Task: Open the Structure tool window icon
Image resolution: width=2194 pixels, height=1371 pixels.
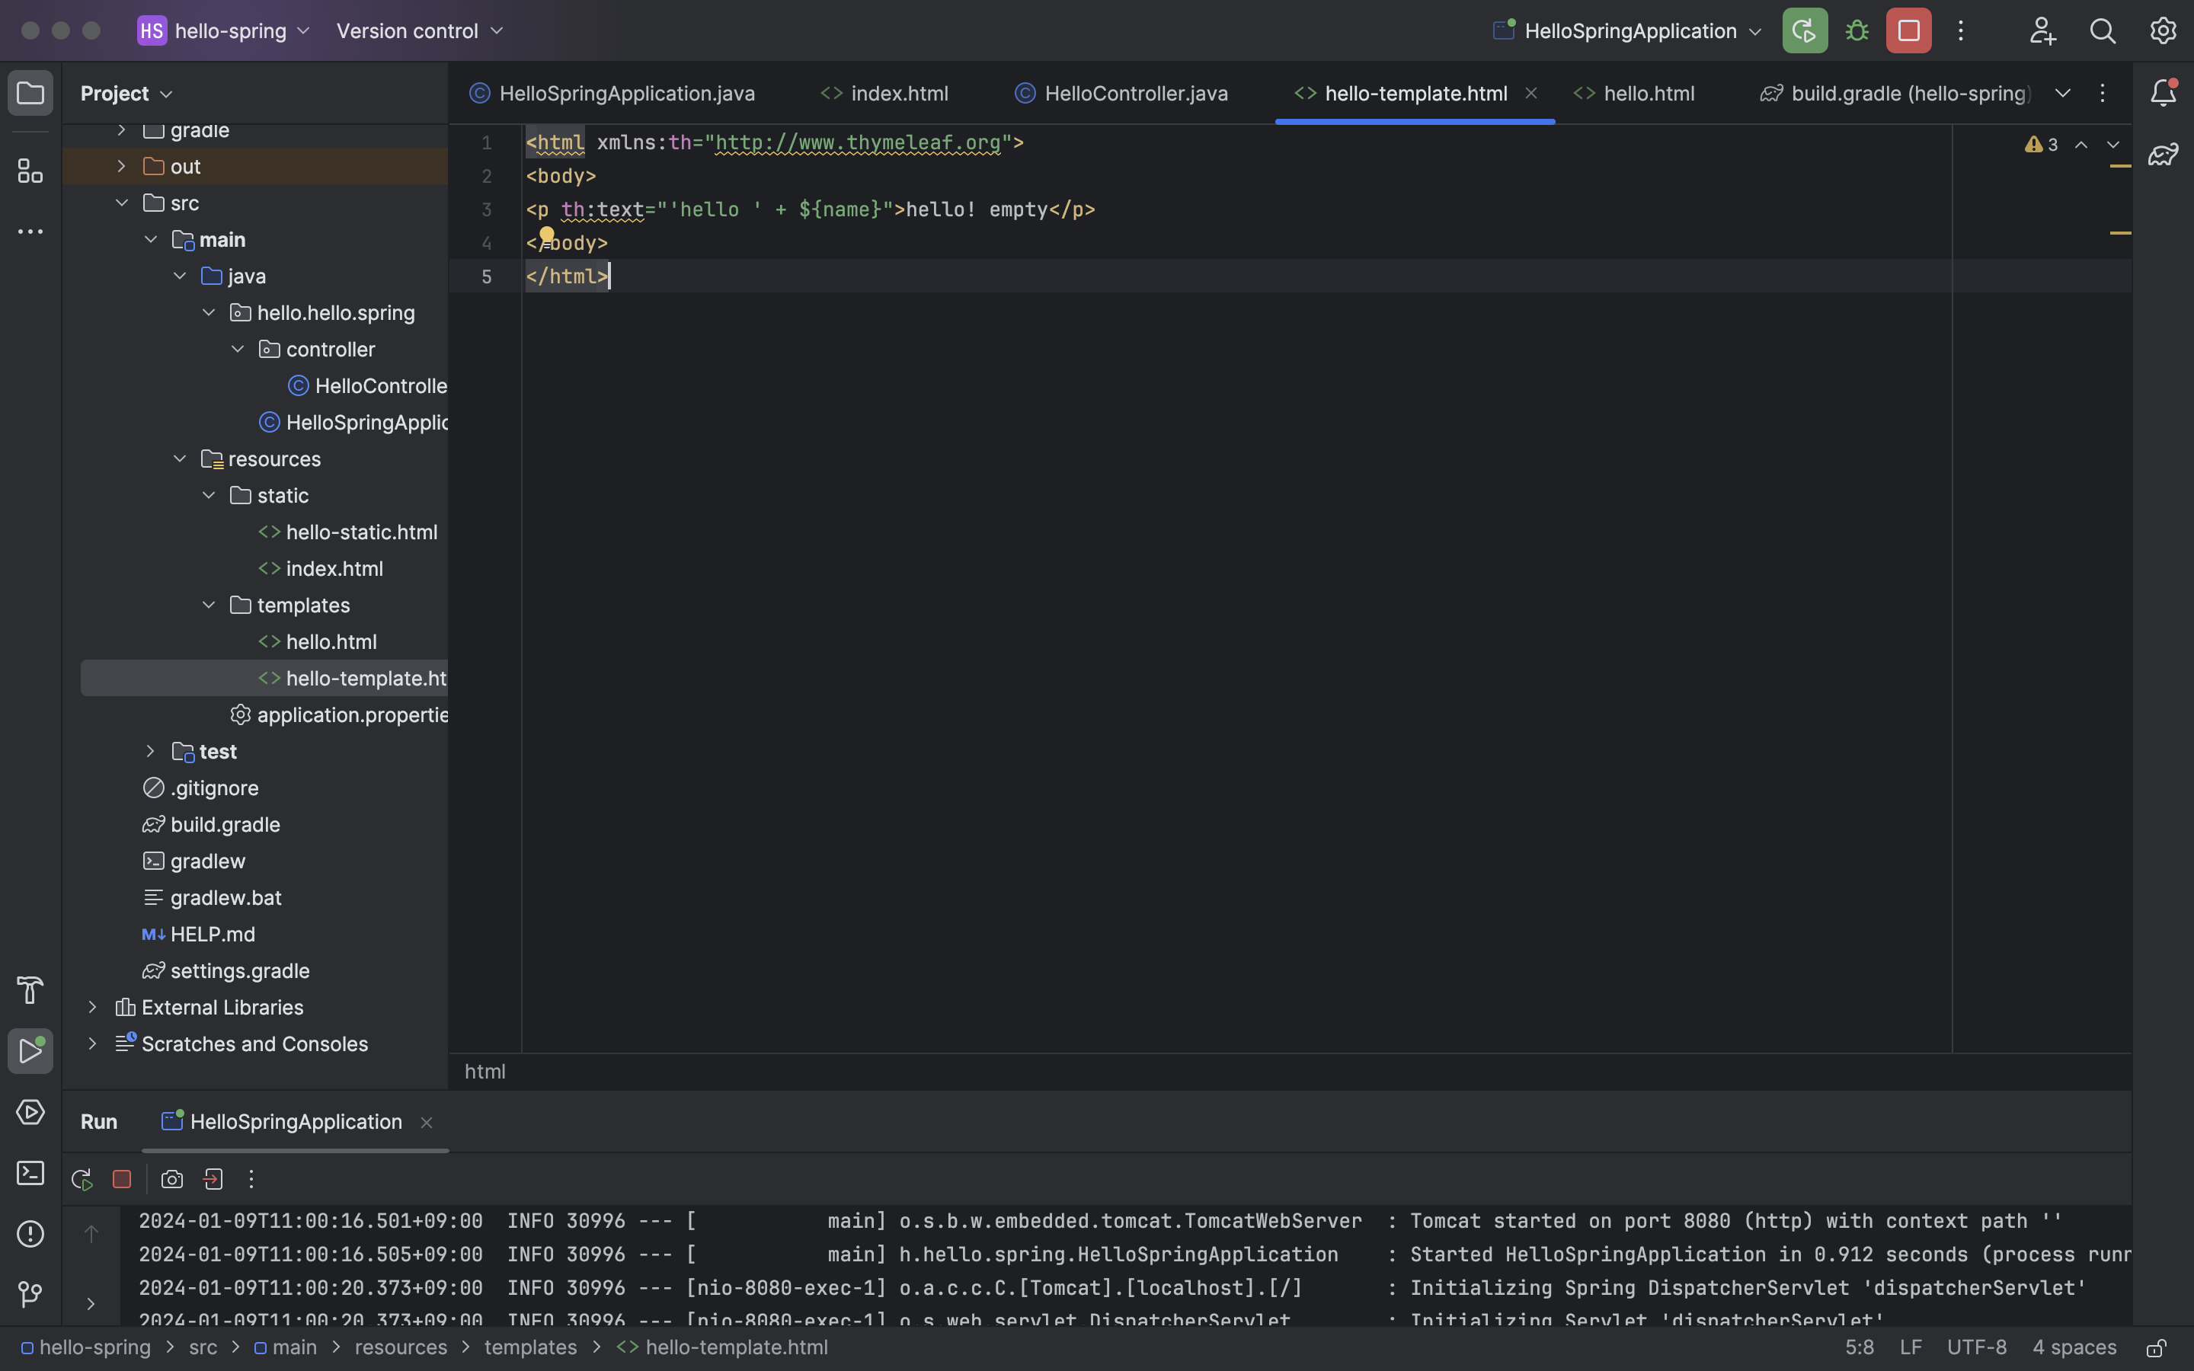Action: tap(30, 171)
